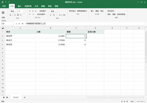147x103 pixels.
Task: Click the vertical scrollbar thumb
Action: coord(146,47)
